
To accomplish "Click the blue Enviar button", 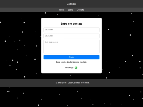I will click(x=71, y=57).
